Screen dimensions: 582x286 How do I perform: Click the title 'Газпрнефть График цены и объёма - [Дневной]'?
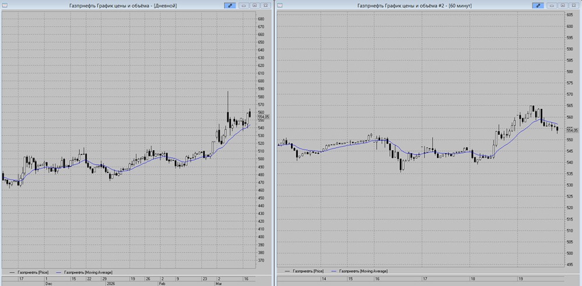[x=123, y=6]
